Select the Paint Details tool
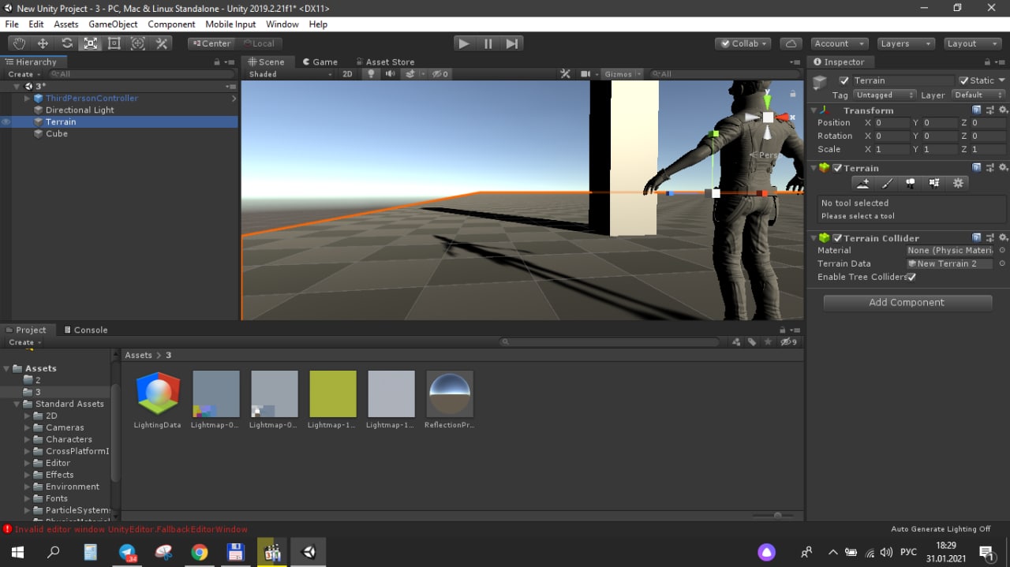This screenshot has width=1010, height=567. tap(934, 183)
